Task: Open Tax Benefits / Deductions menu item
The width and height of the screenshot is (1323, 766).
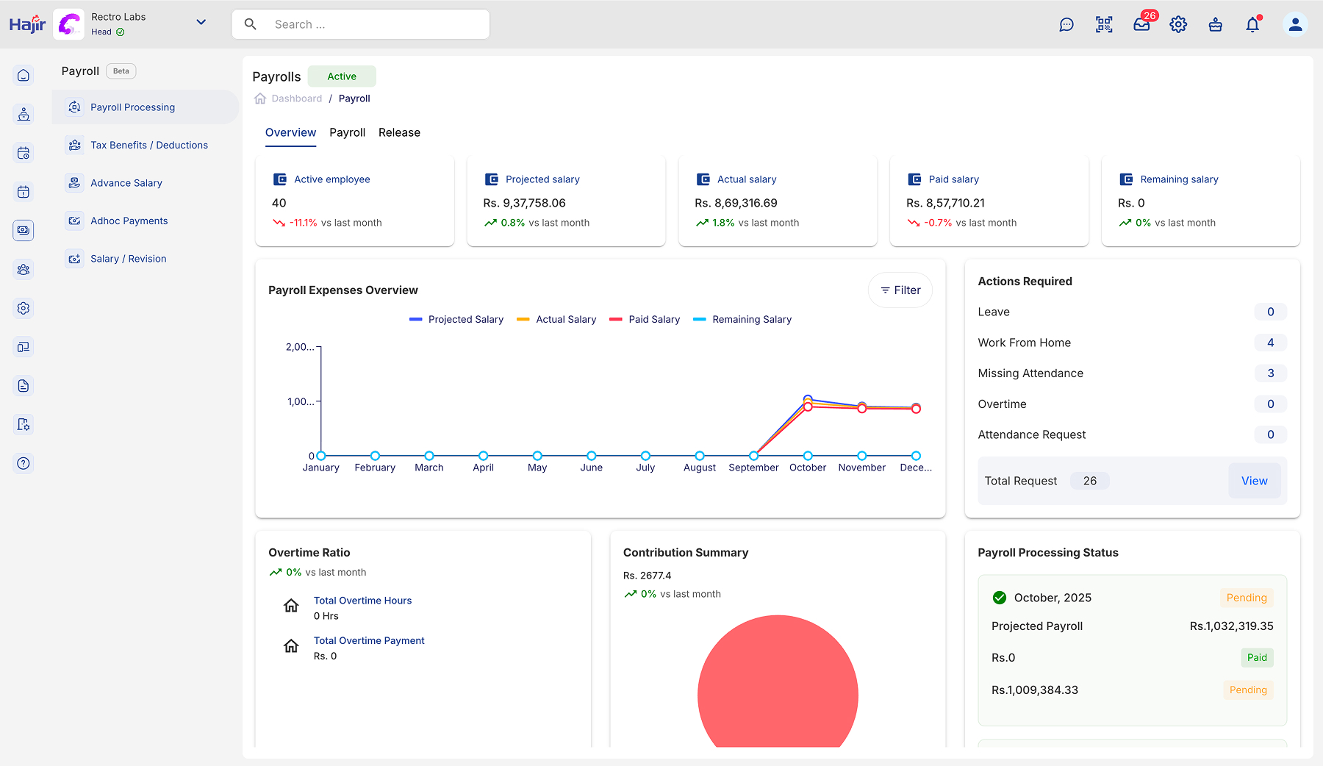Action: (148, 146)
